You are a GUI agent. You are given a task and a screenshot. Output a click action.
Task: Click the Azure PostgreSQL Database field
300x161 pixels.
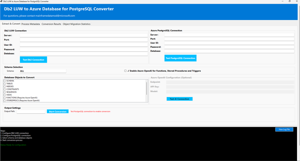coord(229,51)
